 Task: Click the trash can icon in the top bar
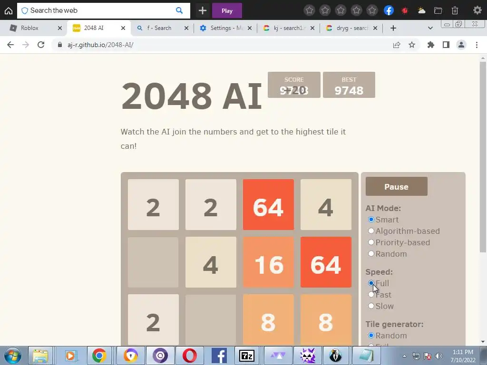tap(455, 10)
